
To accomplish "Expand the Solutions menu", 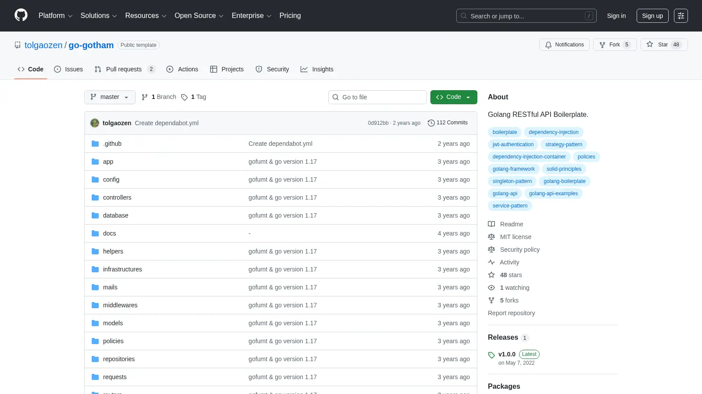I will (99, 16).
